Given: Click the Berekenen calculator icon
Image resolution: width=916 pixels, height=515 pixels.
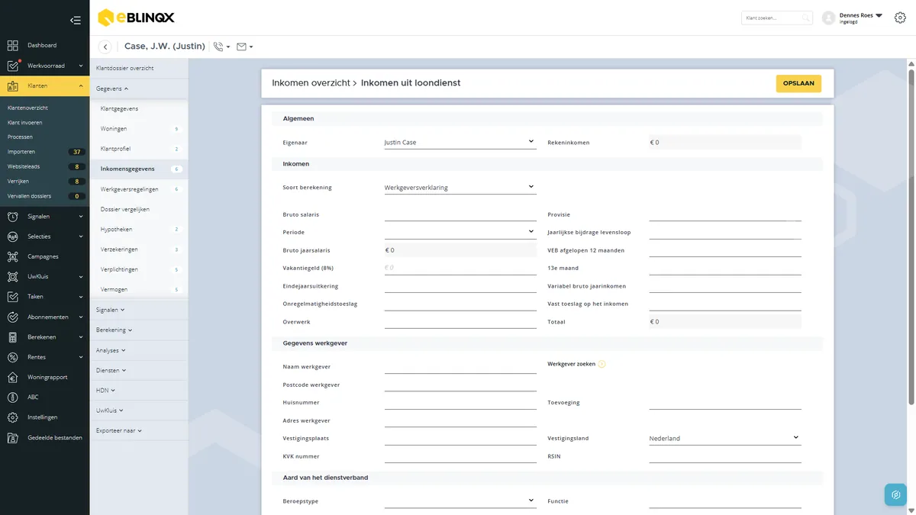Looking at the screenshot, I should coord(12,337).
